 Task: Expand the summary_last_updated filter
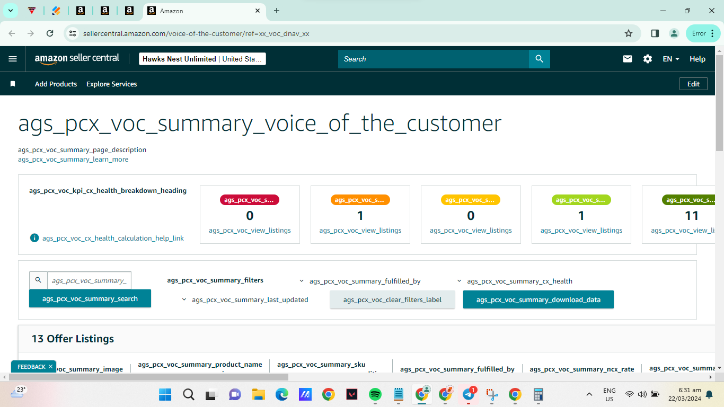(x=245, y=299)
